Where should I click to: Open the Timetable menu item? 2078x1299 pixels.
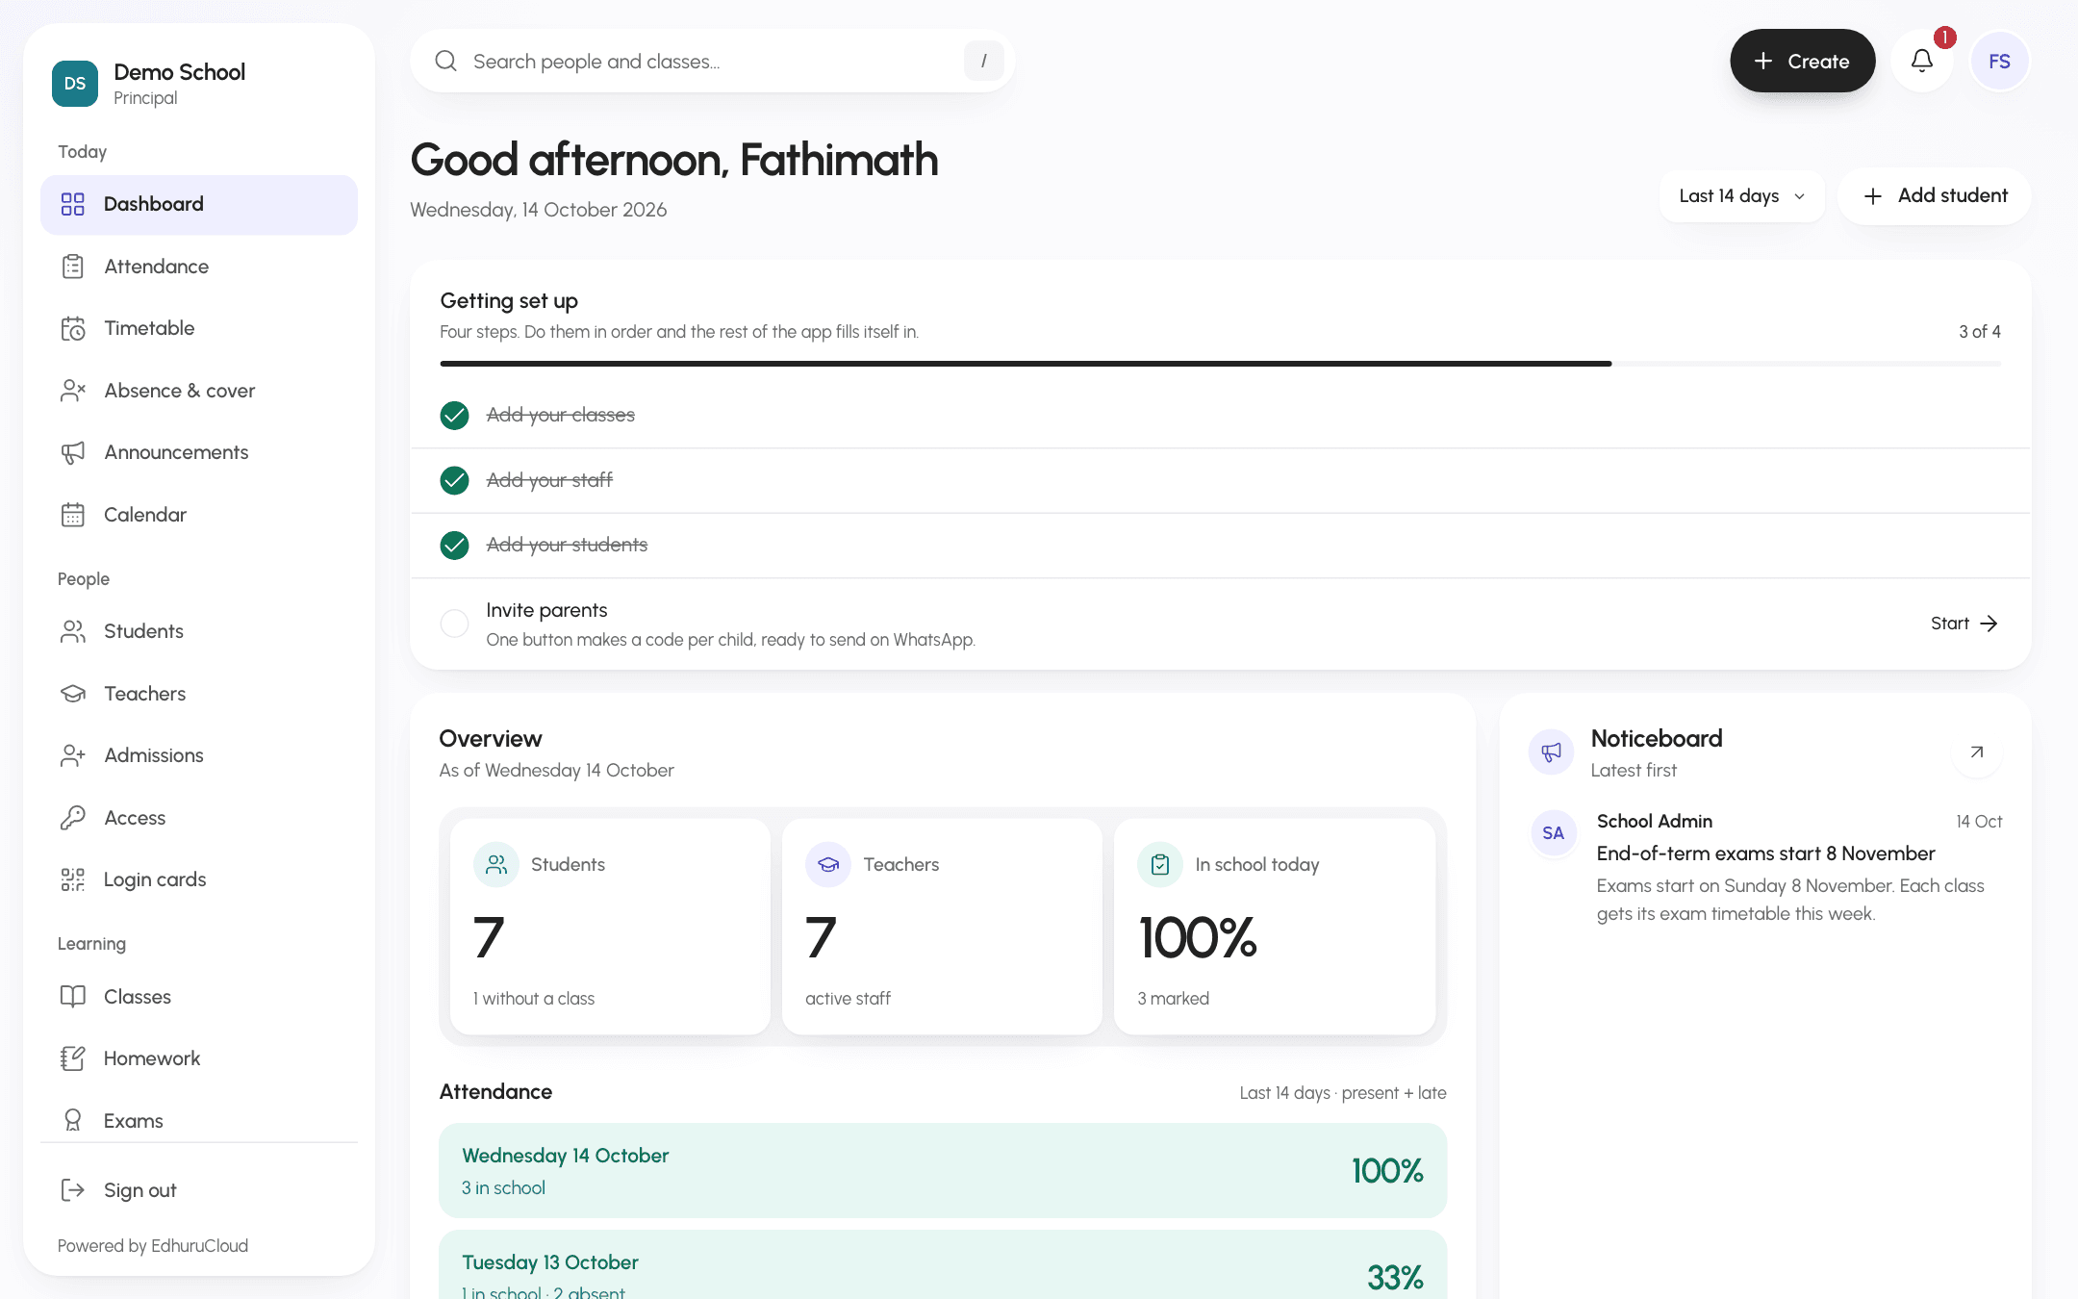click(x=199, y=329)
